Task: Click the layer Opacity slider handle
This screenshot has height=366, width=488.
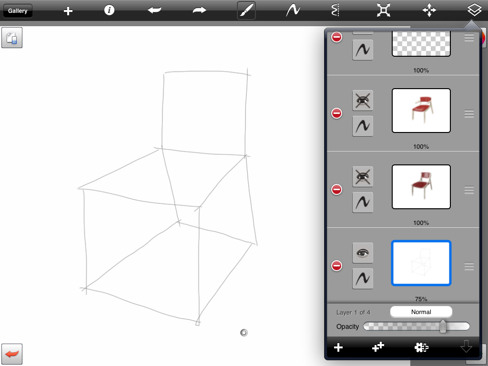Action: [x=443, y=326]
